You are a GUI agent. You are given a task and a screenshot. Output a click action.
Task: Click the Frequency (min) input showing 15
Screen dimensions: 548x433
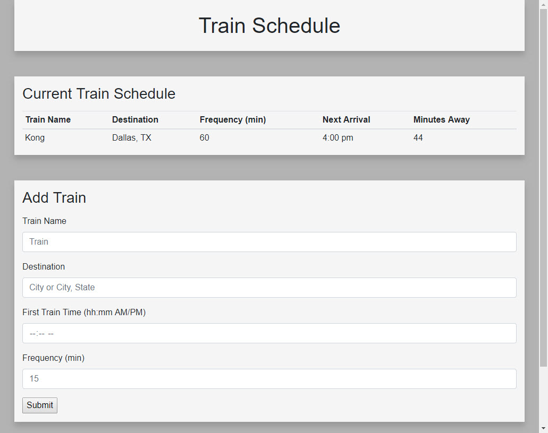point(269,378)
